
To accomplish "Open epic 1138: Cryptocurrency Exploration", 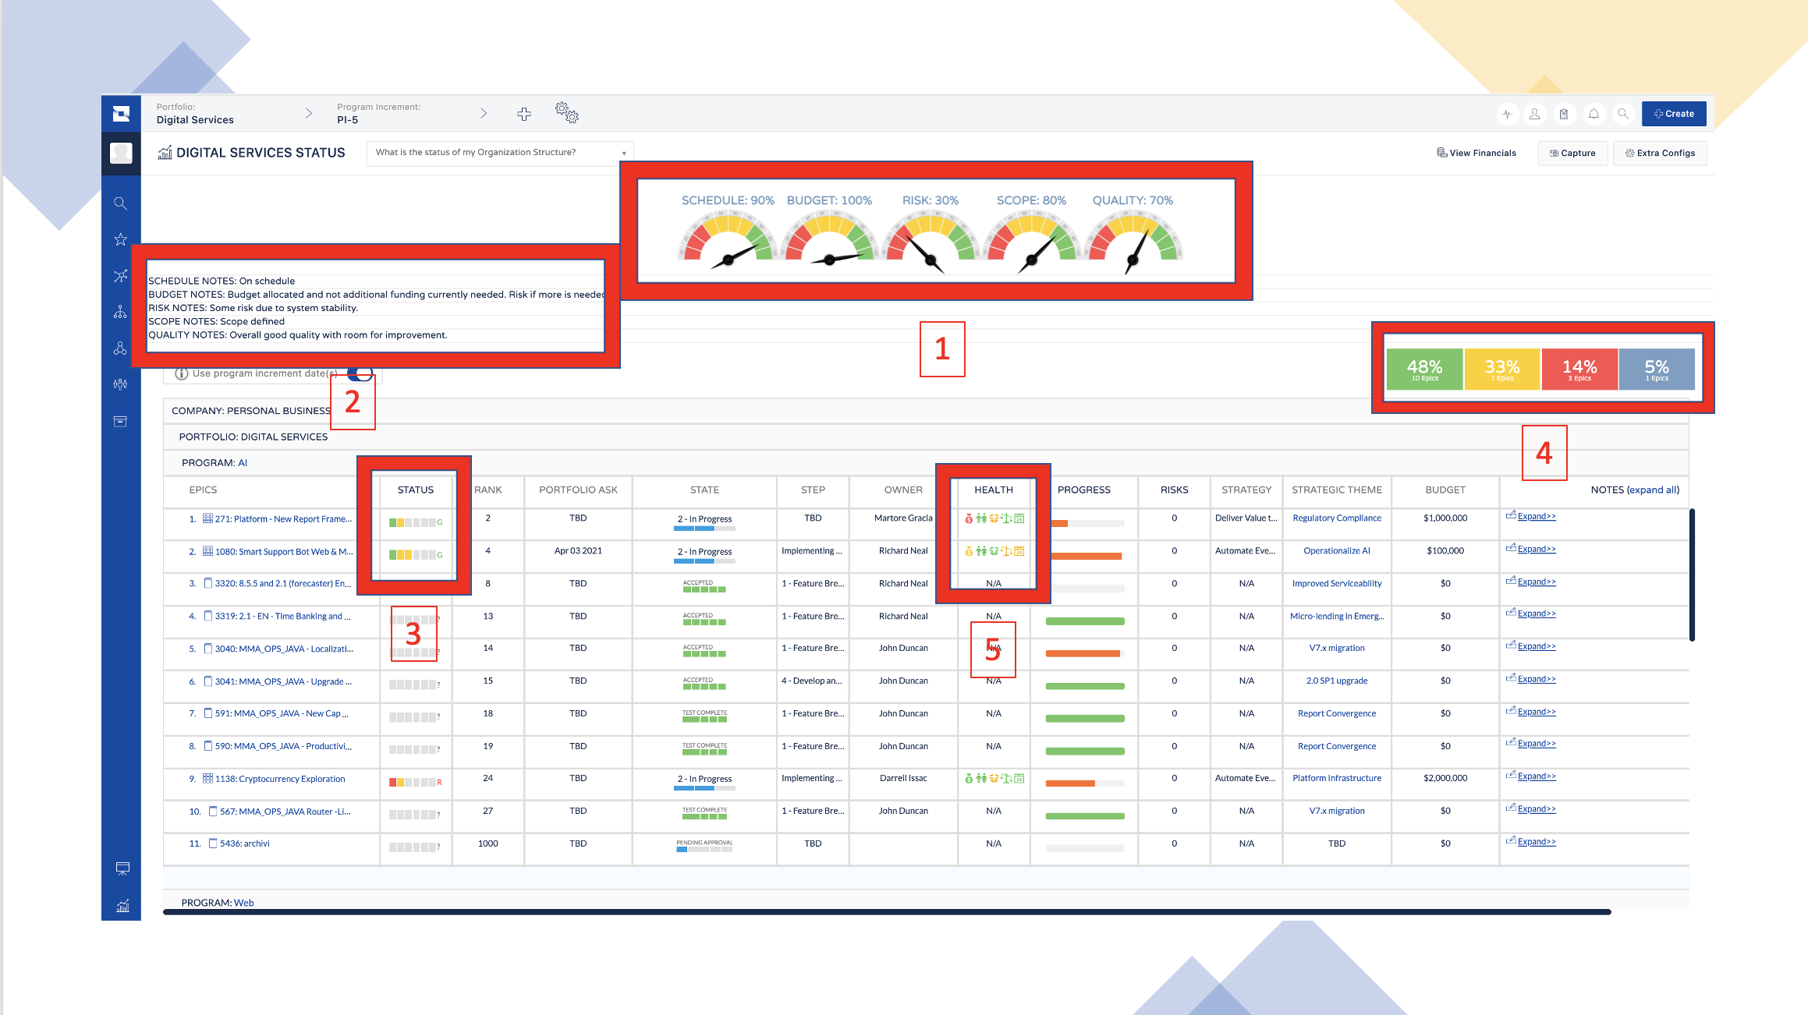I will (x=280, y=779).
